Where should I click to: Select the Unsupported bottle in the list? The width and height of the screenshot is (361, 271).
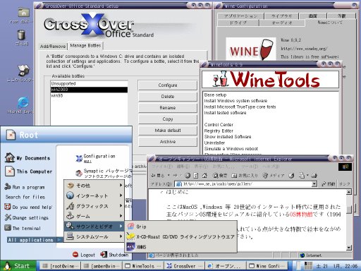(x=89, y=83)
